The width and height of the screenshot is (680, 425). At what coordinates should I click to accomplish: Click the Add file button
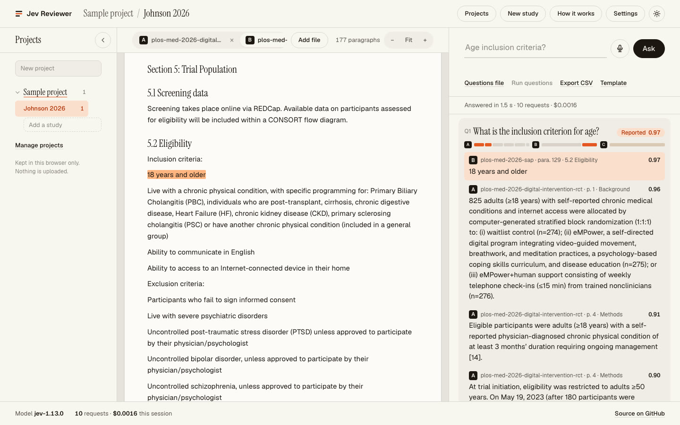point(309,40)
